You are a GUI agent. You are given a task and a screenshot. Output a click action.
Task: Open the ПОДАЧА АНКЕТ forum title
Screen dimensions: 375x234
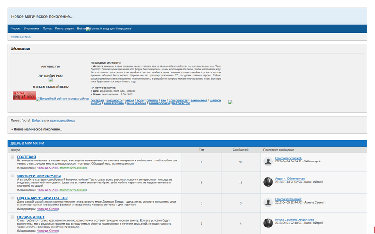tap(31, 217)
